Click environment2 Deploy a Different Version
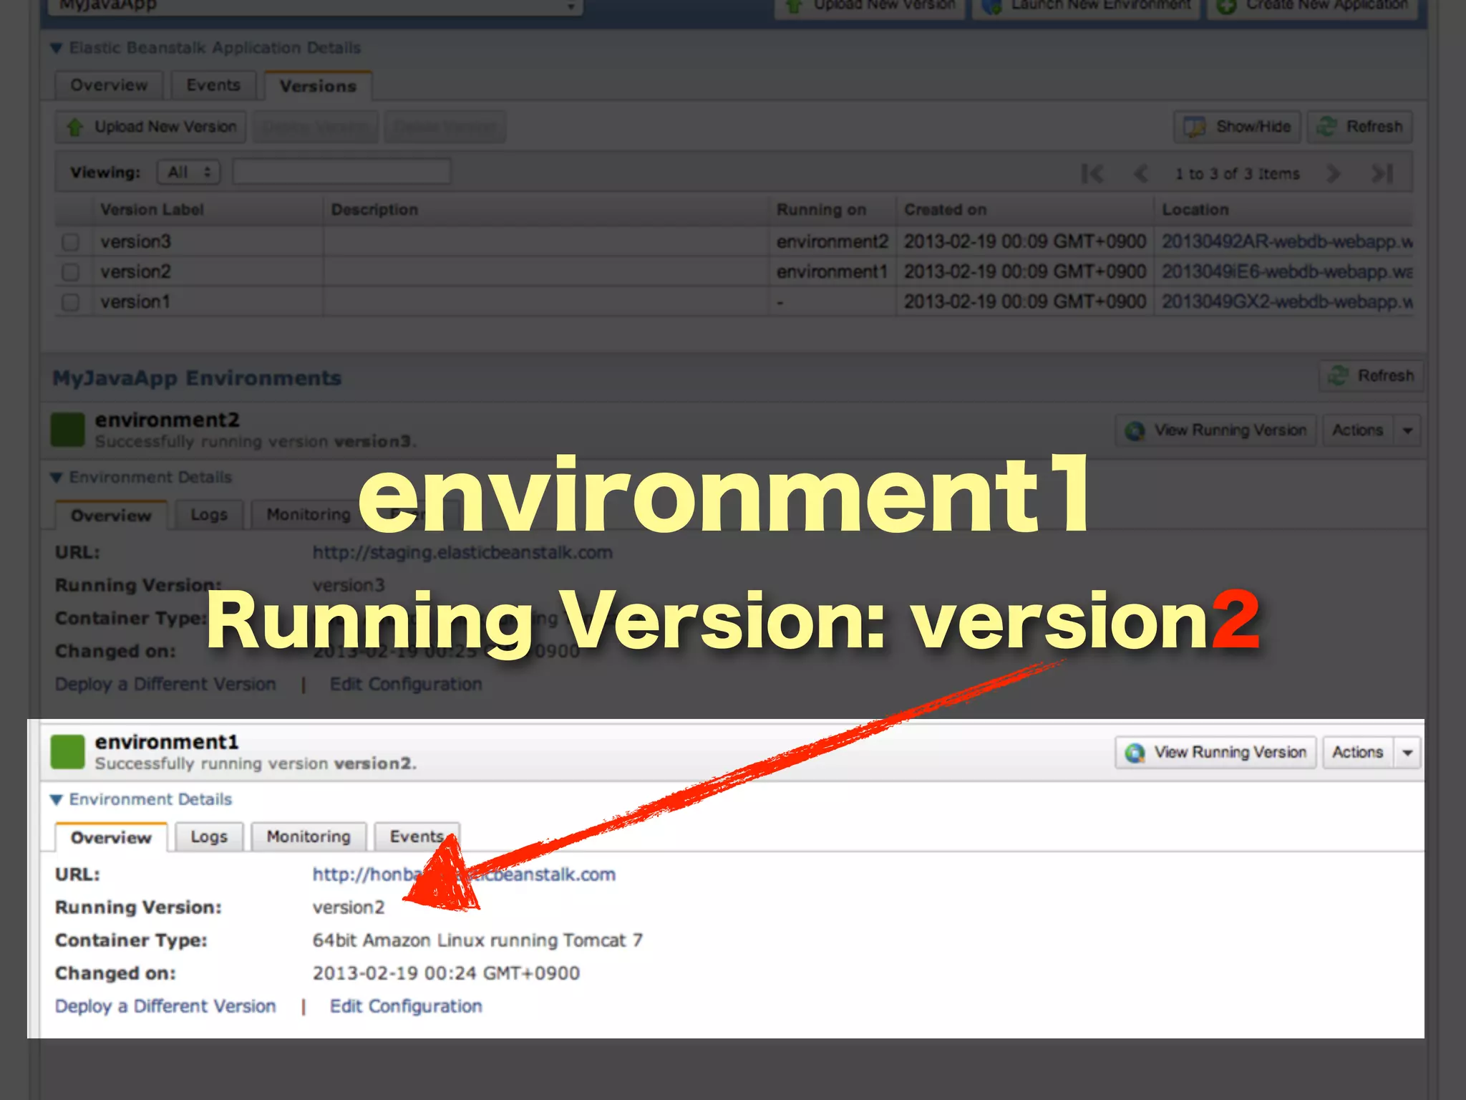1466x1100 pixels. click(165, 684)
